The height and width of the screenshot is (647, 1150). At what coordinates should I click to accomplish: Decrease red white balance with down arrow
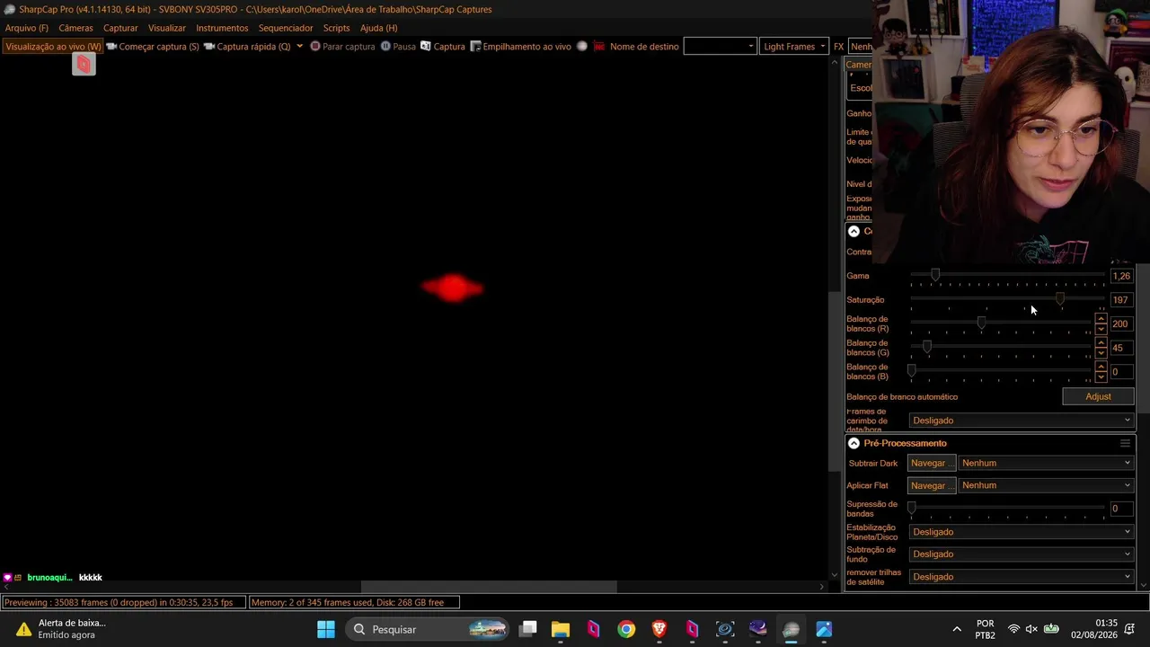tap(1101, 328)
